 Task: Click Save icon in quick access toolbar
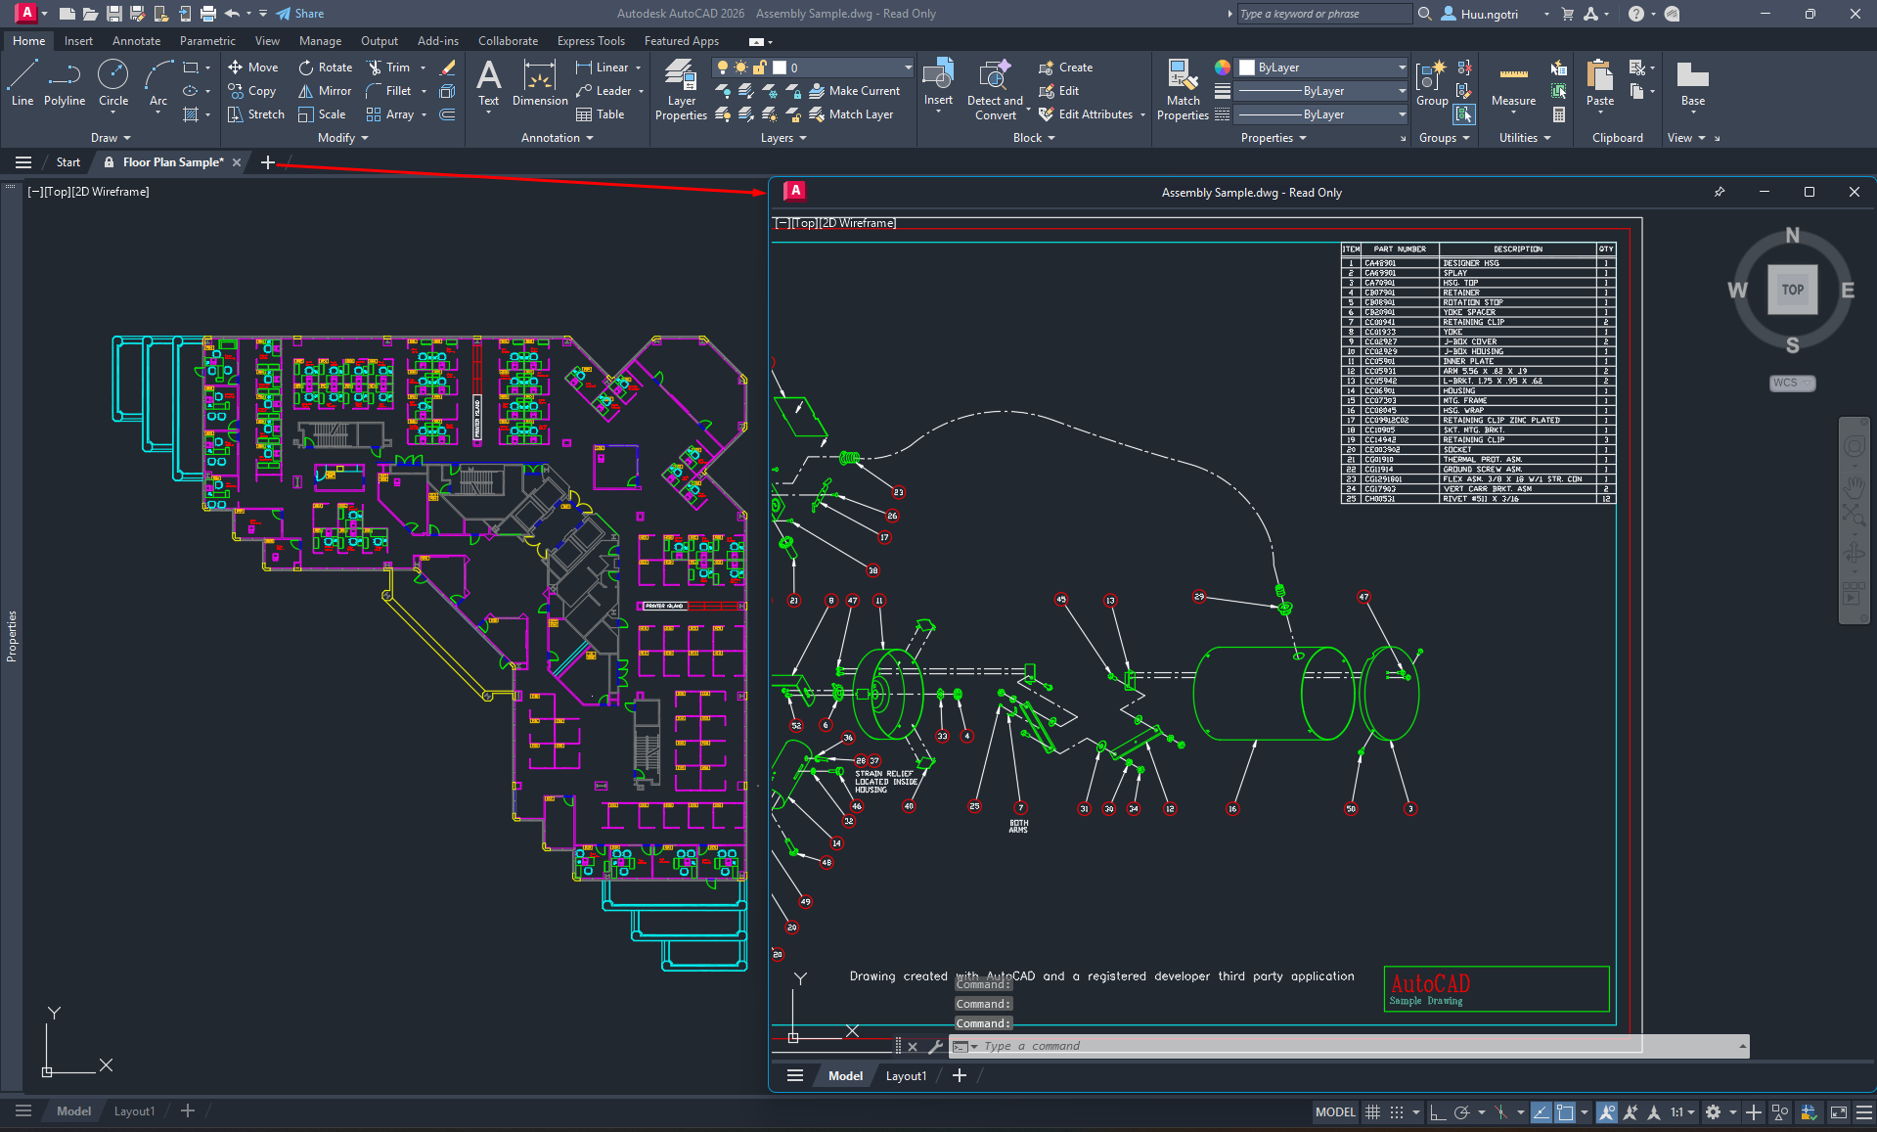tap(114, 14)
